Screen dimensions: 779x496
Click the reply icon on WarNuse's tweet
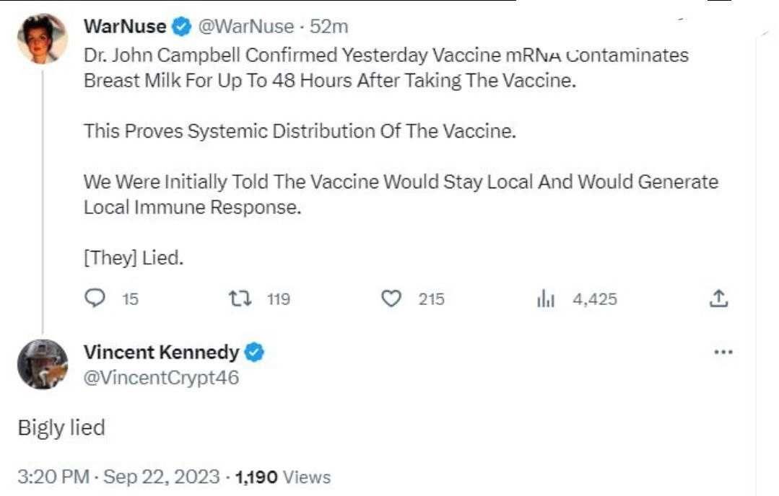tap(95, 298)
